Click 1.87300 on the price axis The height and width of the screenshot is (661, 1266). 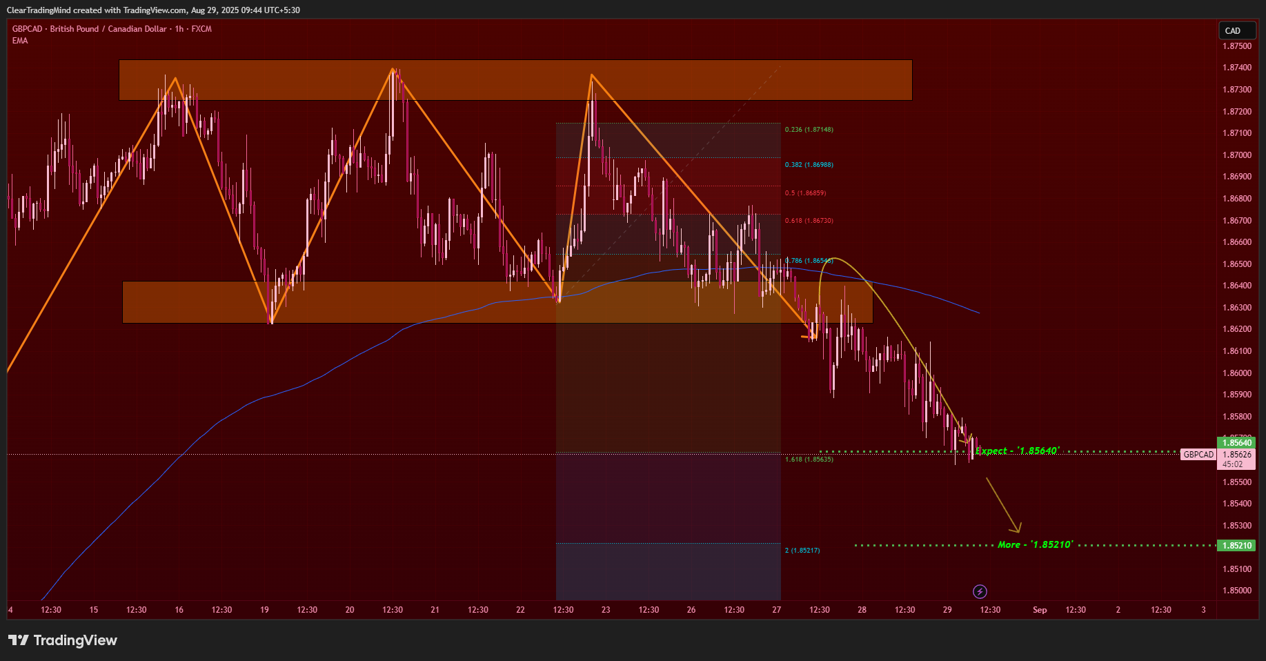(x=1236, y=90)
